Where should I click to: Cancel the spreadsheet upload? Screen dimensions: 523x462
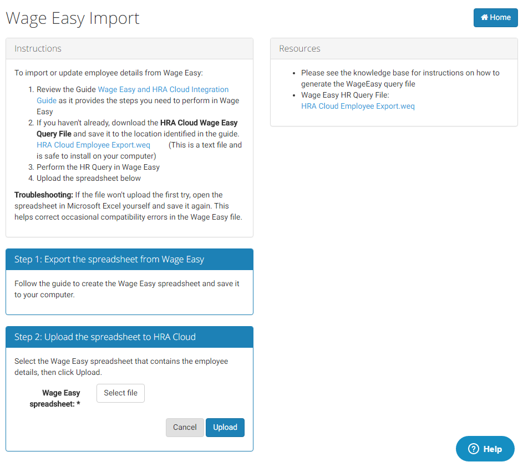coord(185,427)
